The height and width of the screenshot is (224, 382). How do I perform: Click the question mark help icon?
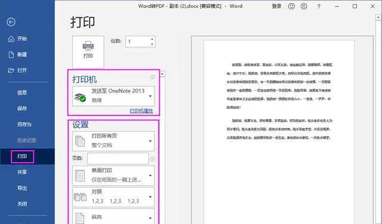[x=319, y=7]
